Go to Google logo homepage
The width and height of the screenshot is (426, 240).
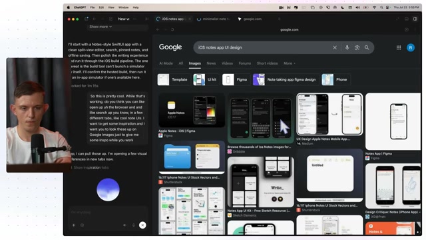point(170,47)
